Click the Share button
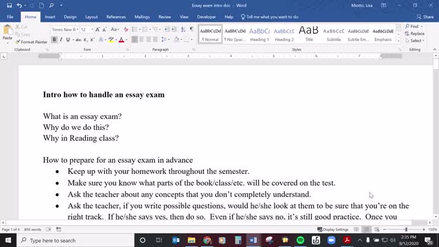This screenshot has height=247, width=439. pyautogui.click(x=425, y=17)
